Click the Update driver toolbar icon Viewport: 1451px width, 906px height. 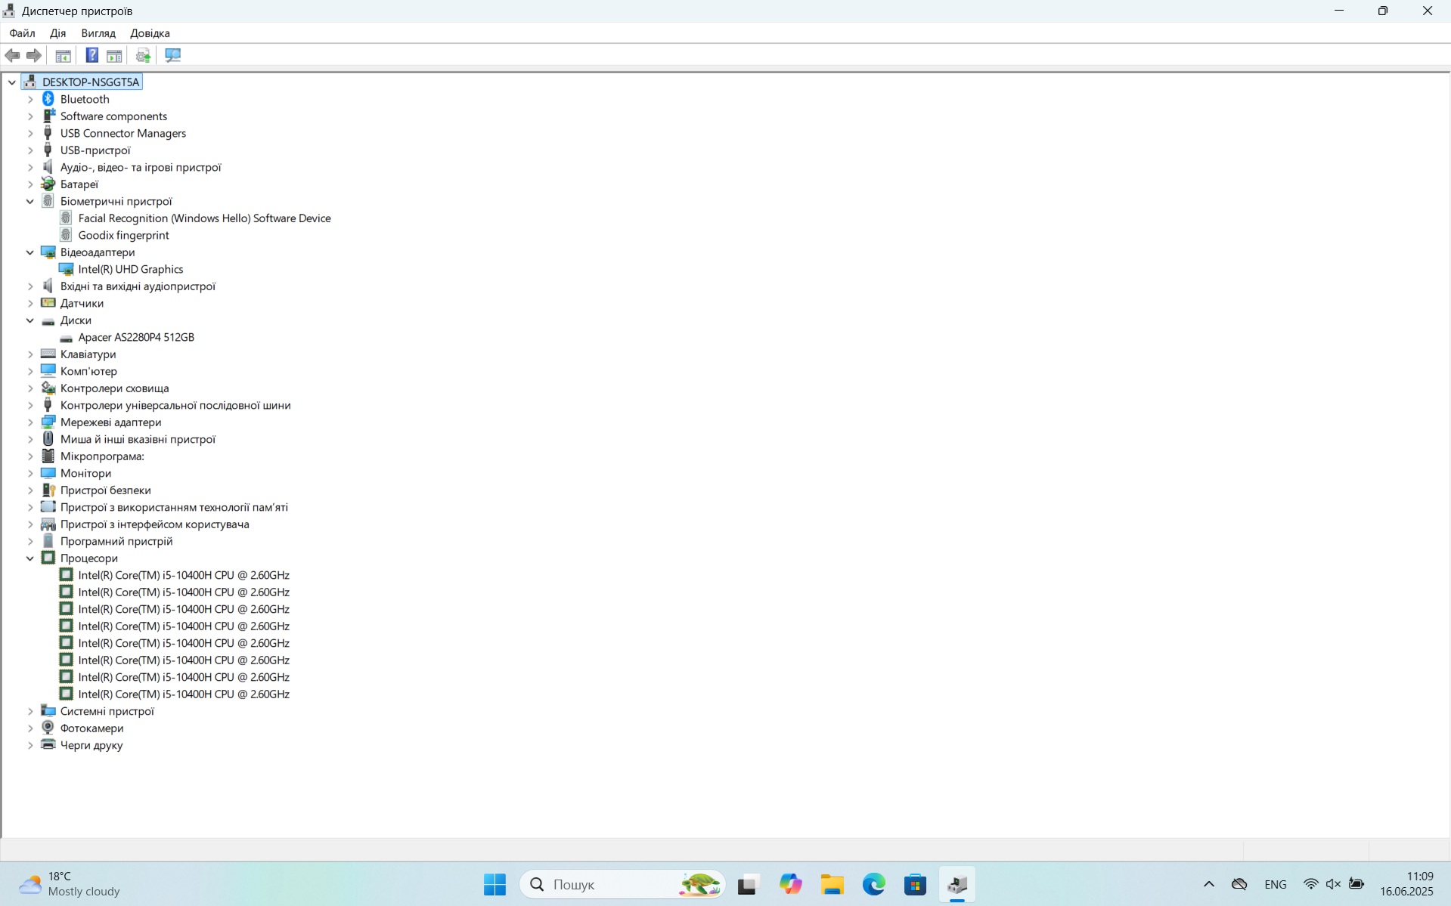tap(143, 55)
